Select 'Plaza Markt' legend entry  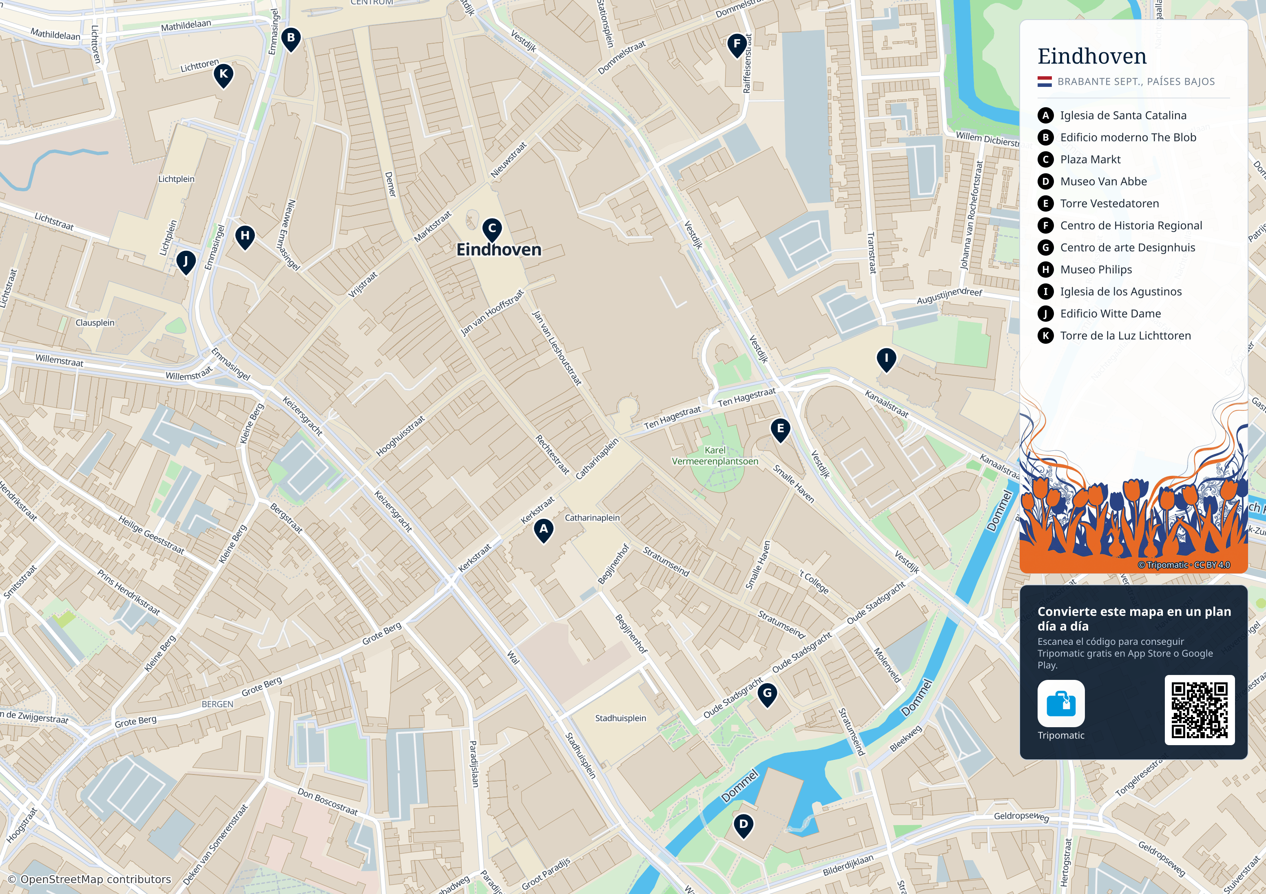[x=1090, y=159]
